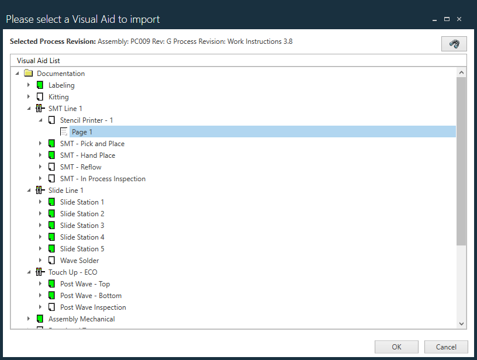The height and width of the screenshot is (360, 477).
Task: Click the line icon next to SMT Line 1
Action: point(40,108)
